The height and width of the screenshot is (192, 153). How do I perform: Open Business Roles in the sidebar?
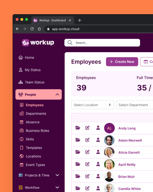(x=34, y=131)
